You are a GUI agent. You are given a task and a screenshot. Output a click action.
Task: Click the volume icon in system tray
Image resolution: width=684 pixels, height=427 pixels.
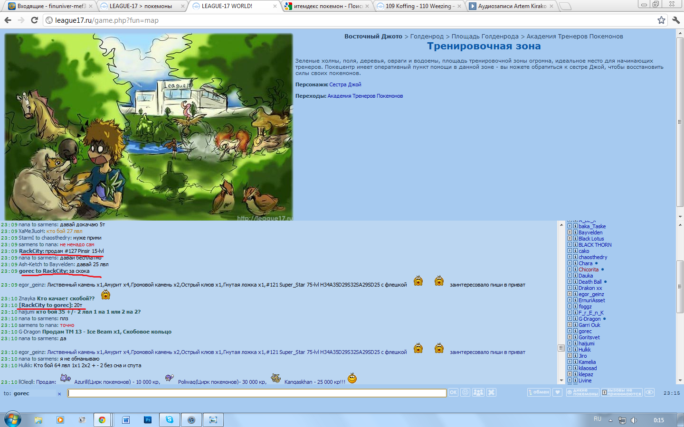tap(634, 420)
